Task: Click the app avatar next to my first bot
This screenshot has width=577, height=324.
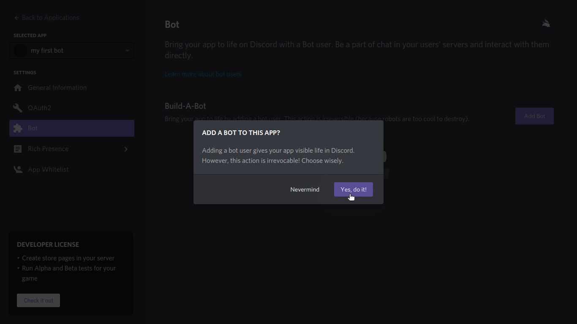Action: tap(21, 51)
